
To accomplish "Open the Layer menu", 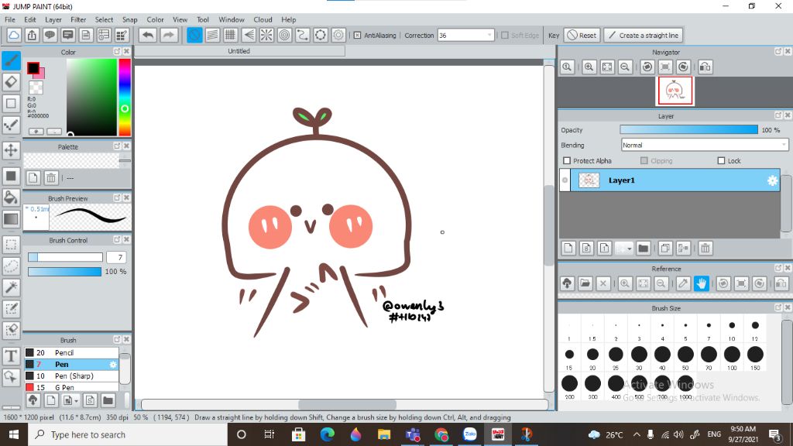I will (53, 19).
